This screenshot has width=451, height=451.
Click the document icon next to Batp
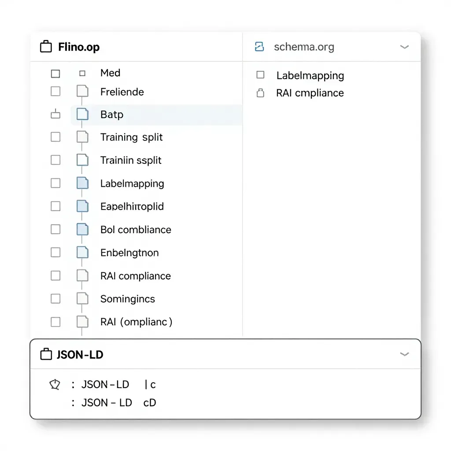(82, 115)
